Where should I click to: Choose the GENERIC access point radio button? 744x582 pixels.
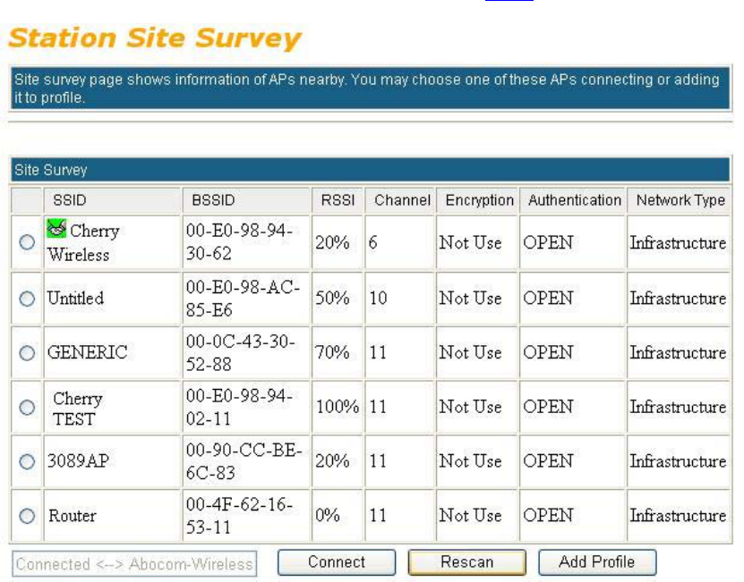coord(27,352)
